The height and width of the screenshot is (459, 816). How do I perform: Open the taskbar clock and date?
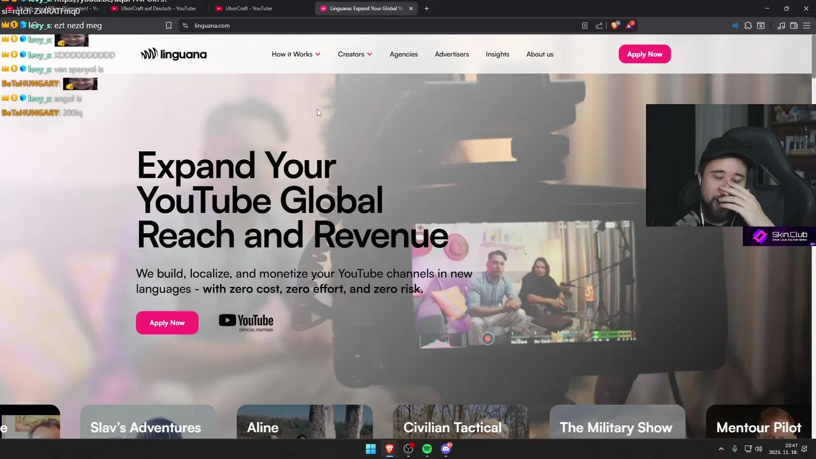[x=783, y=449]
